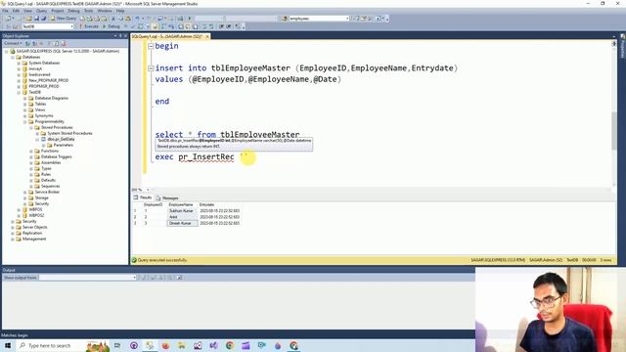
Task: Expand the Tables folder under TestDB
Action: click(24, 104)
